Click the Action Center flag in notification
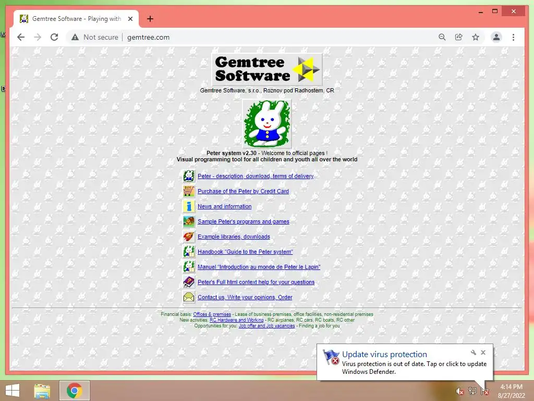This screenshot has width=534, height=401. coord(331,357)
